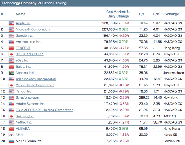The width and height of the screenshot is (185, 145).
Task: Open the TD AMERITRADE Holding Corporation link
Action: pyautogui.click(x=44, y=110)
